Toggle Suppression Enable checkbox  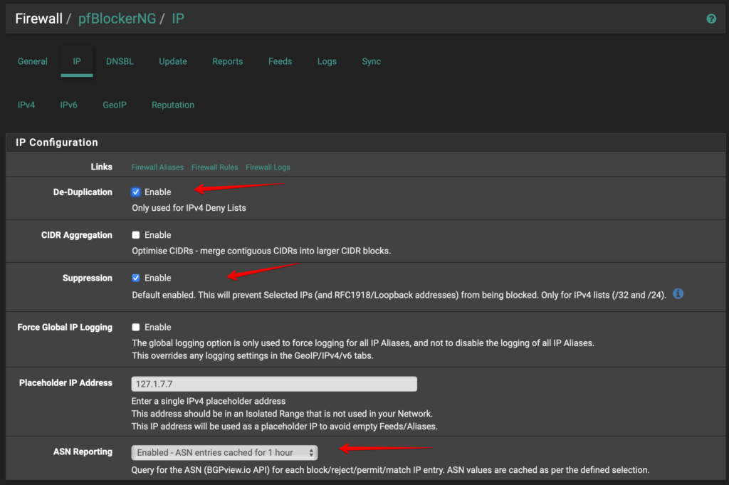point(136,278)
